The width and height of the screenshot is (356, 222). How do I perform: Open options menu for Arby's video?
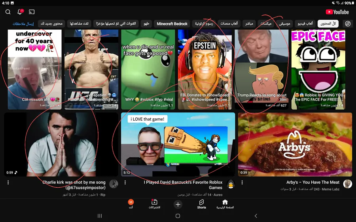[242, 183]
